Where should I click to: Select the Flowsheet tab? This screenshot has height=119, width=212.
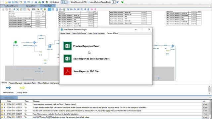tap(48, 6)
